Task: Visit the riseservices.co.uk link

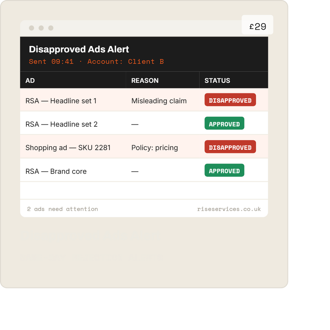Action: [229, 209]
